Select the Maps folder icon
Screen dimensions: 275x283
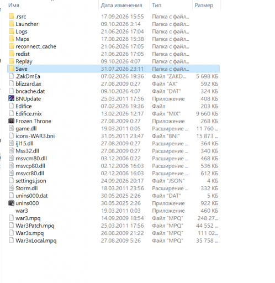point(12,39)
